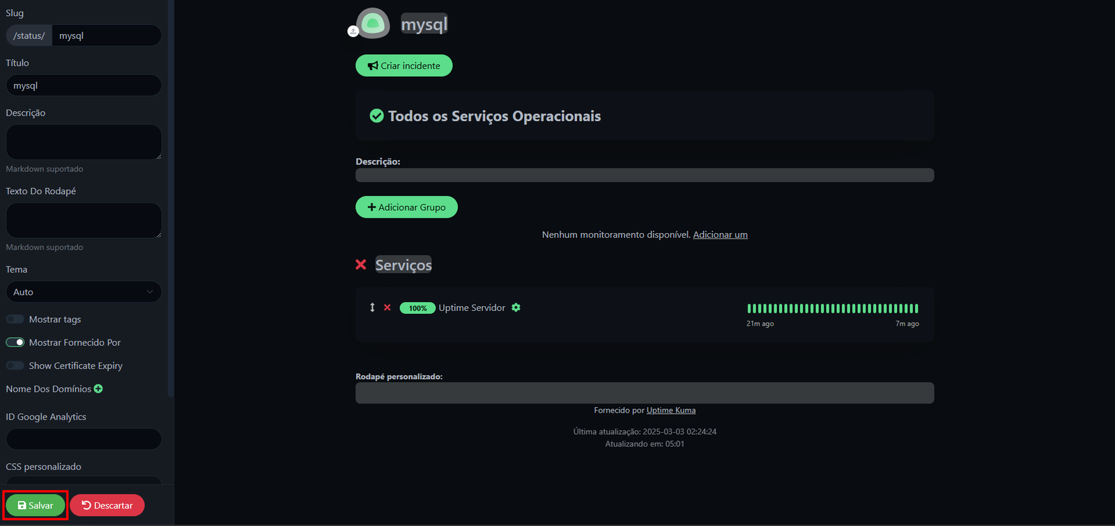Enable the Mostrar tags switch
This screenshot has width=1115, height=526.
pyautogui.click(x=15, y=319)
